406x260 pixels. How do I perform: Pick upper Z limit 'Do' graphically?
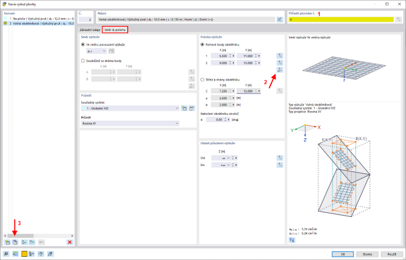click(x=279, y=165)
